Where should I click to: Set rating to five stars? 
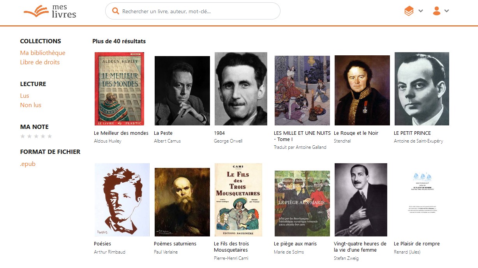click(x=49, y=136)
